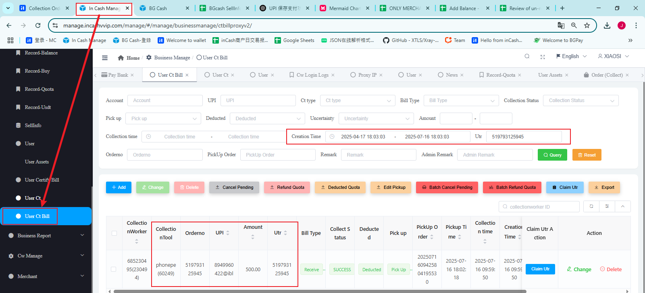The width and height of the screenshot is (645, 293).
Task: Open browser downloads icon
Action: pyautogui.click(x=607, y=25)
